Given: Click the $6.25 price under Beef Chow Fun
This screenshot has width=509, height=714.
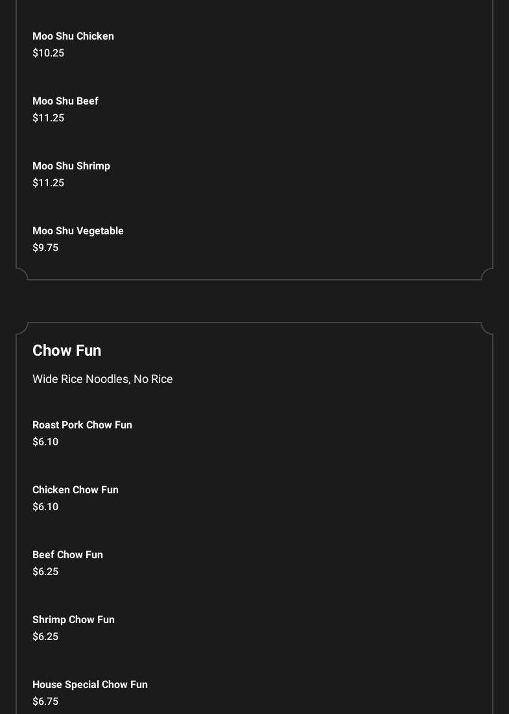Looking at the screenshot, I should coord(45,572).
